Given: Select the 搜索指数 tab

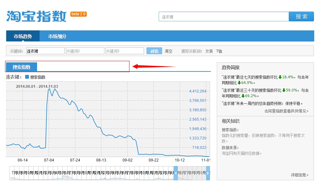Looking at the screenshot, I should [21, 67].
